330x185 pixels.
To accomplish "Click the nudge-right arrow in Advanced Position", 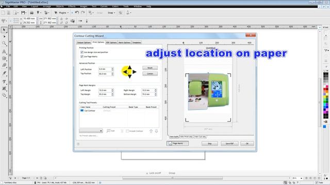I will 135,72.
